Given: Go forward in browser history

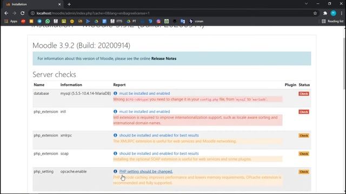Looking at the screenshot, I should [15, 13].
